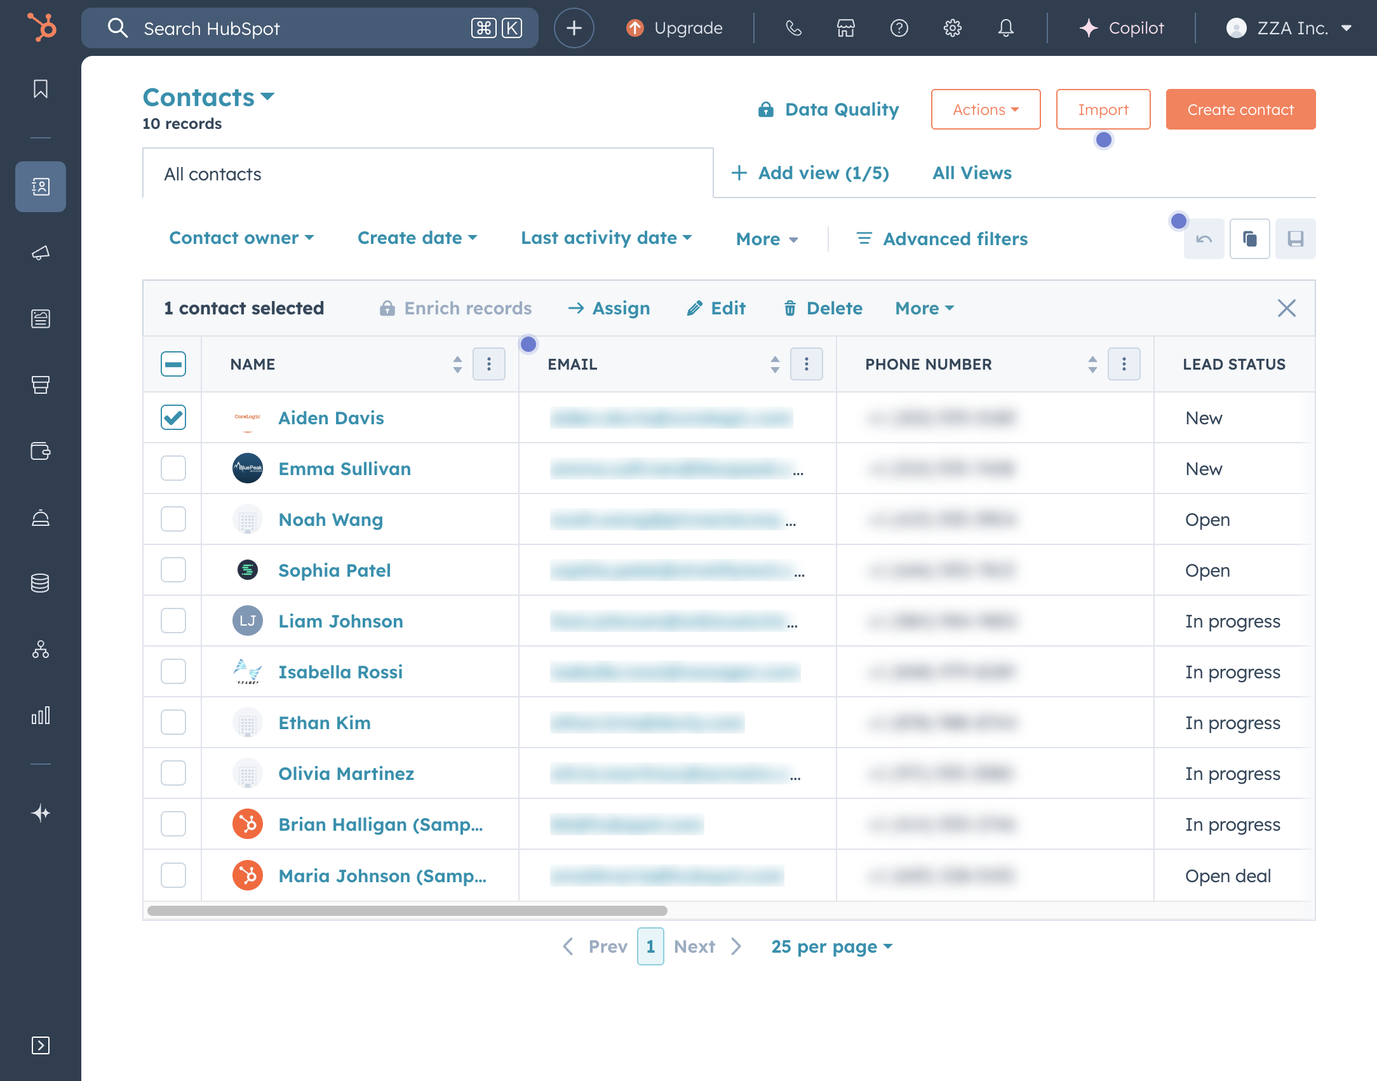Open the Automation workflows sidebar icon
1377x1081 pixels.
(x=41, y=649)
